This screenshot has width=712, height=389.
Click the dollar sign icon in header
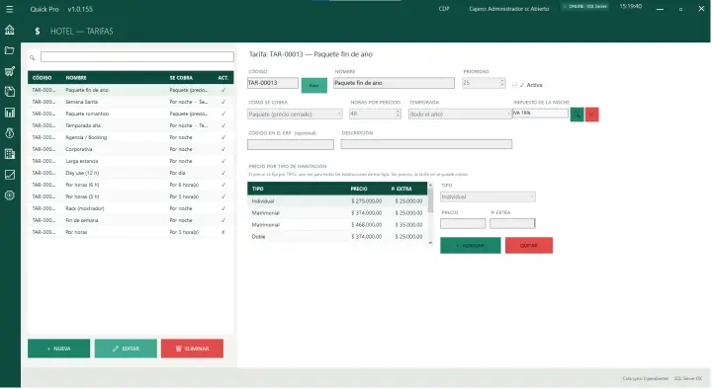tap(38, 32)
